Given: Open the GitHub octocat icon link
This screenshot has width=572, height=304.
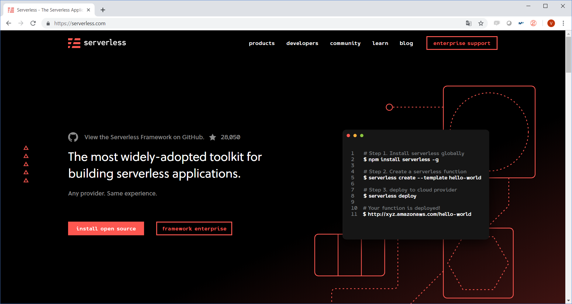Looking at the screenshot, I should click(x=73, y=137).
